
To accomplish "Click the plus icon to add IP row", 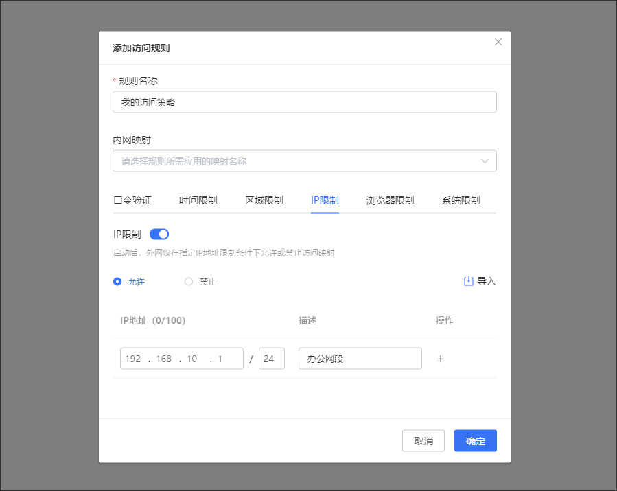I will coord(441,359).
